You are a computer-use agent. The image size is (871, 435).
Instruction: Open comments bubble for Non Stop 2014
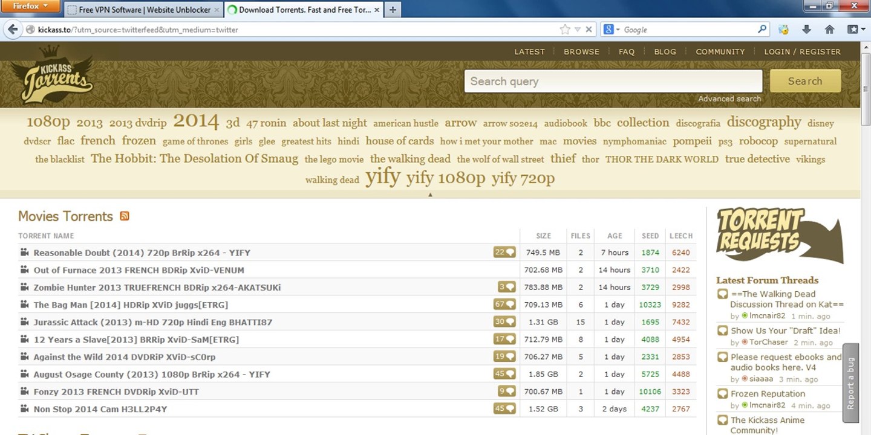click(x=504, y=409)
